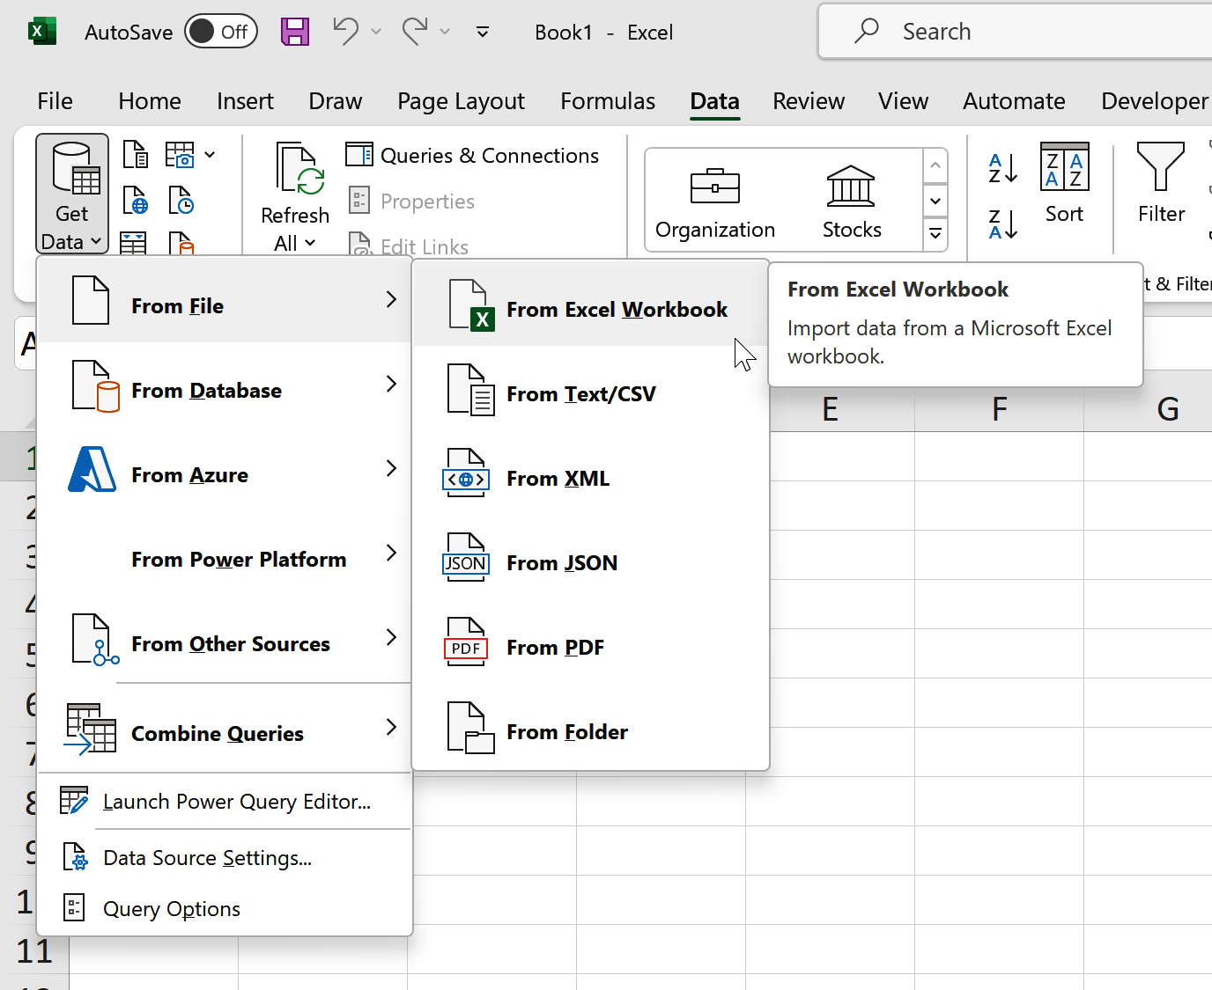Open the Redo history dropdown arrow

point(445,32)
